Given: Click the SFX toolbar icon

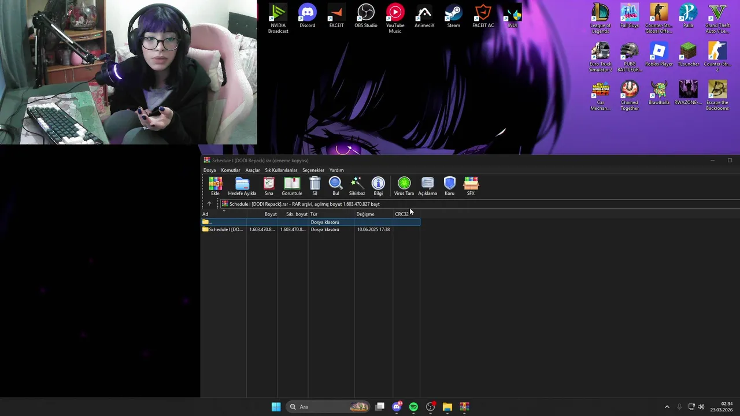Looking at the screenshot, I should 471,186.
